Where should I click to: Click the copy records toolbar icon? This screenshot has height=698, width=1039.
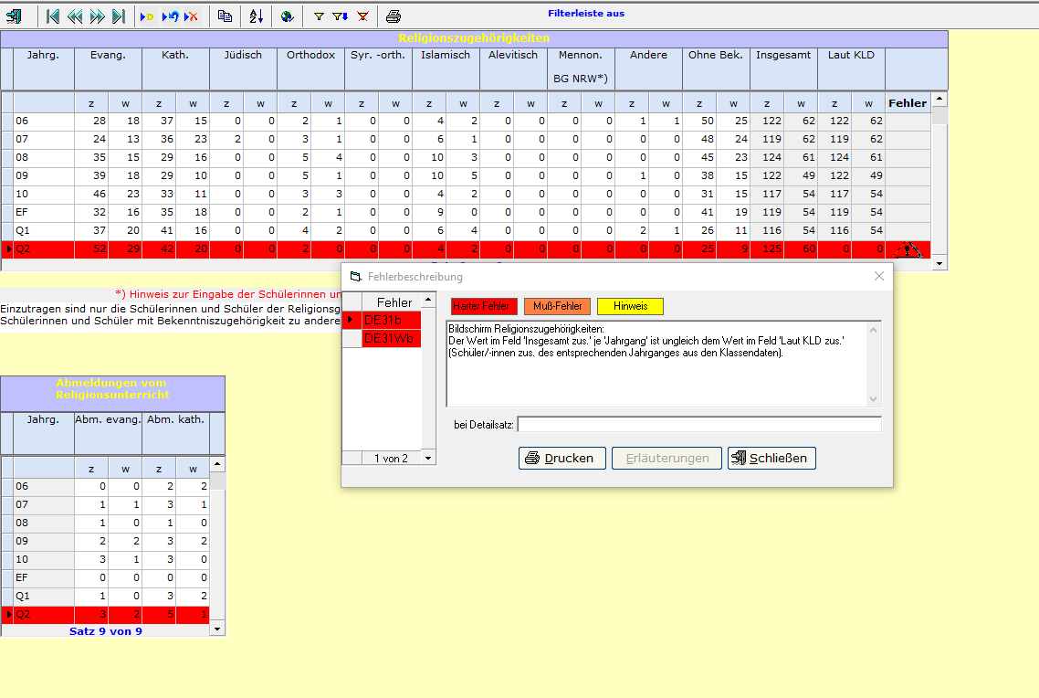[x=225, y=16]
